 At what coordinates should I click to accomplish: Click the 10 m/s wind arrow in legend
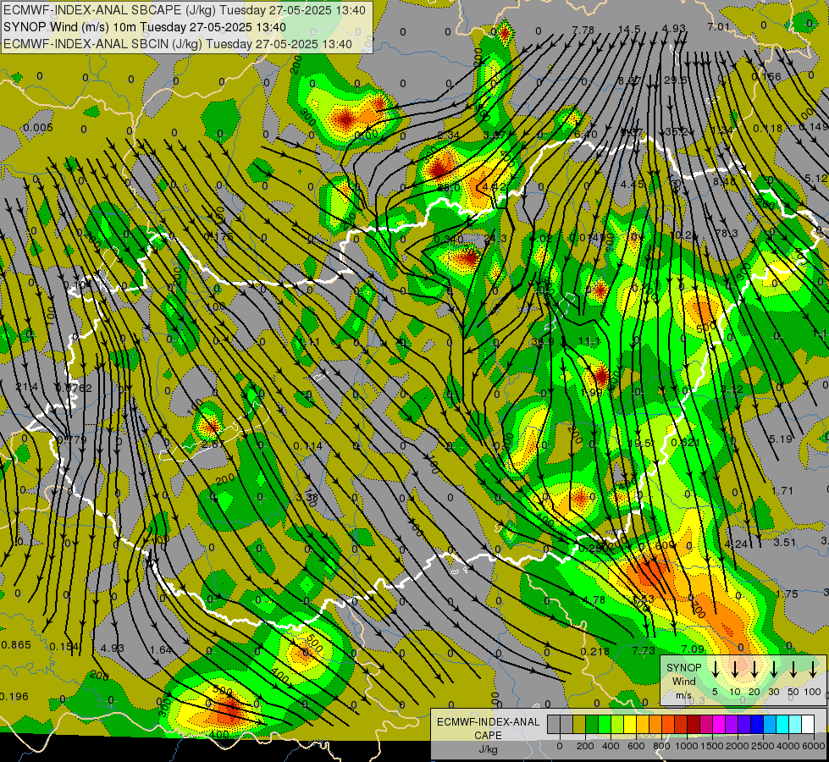[x=734, y=669]
